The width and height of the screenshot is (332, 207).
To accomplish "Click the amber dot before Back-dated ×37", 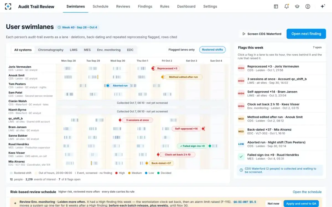I will 147,163.
